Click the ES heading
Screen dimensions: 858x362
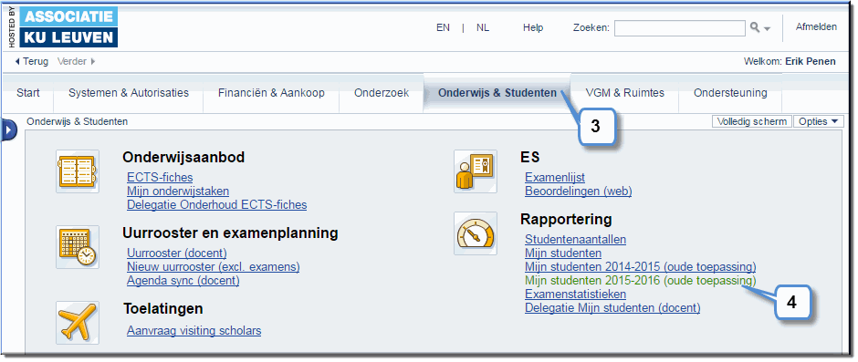529,158
